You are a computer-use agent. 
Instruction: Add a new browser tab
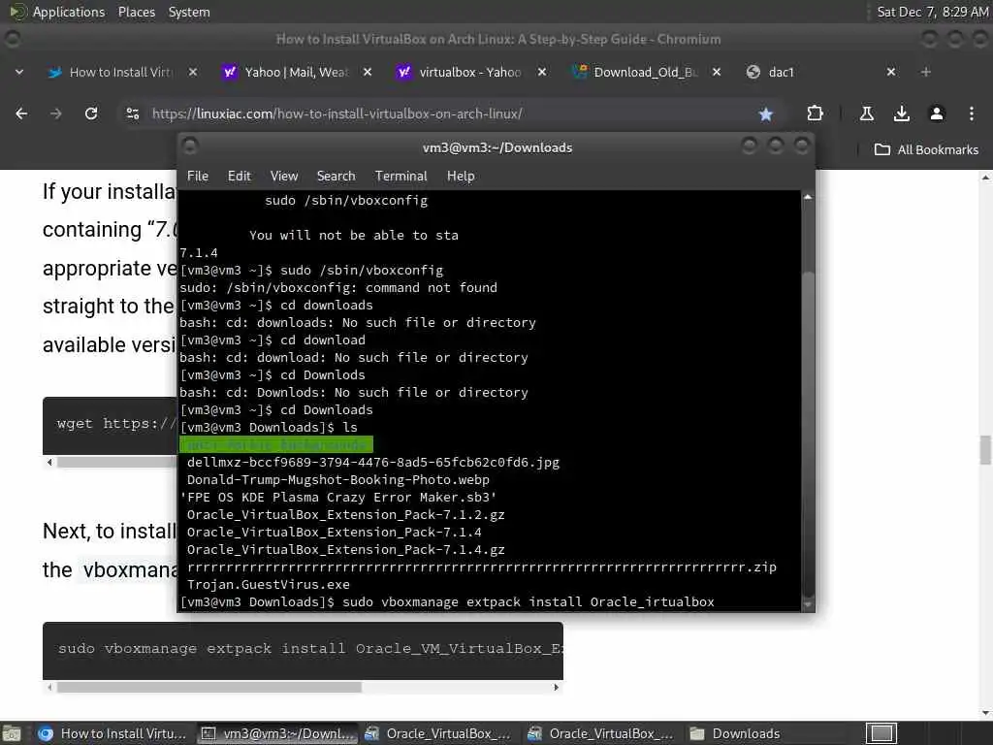[926, 72]
